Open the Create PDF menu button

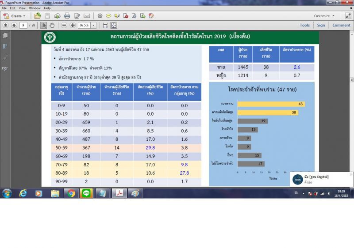click(15, 16)
